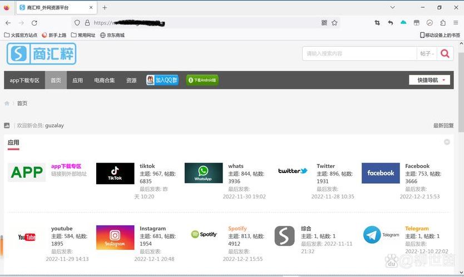Select the 资源 nav item
Image resolution: width=464 pixels, height=277 pixels.
(131, 80)
